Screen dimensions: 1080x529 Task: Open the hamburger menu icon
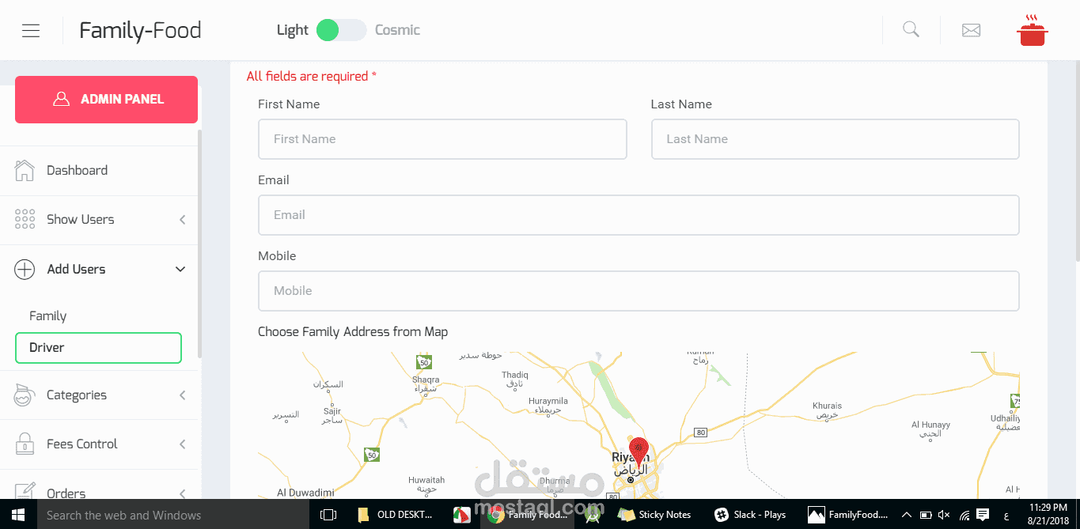point(31,31)
